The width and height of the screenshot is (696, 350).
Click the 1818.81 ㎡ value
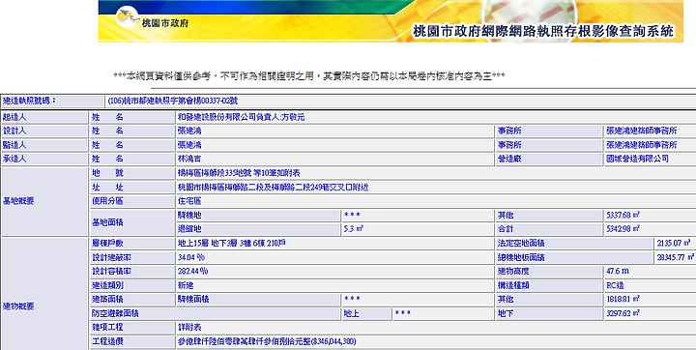(x=623, y=299)
